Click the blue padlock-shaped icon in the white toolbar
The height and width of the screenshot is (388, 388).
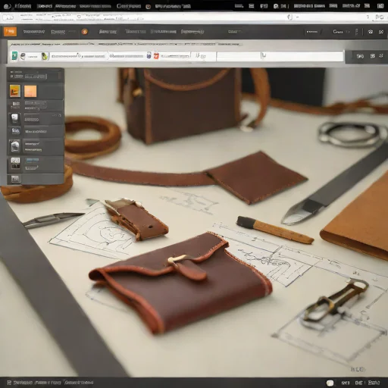(149, 55)
